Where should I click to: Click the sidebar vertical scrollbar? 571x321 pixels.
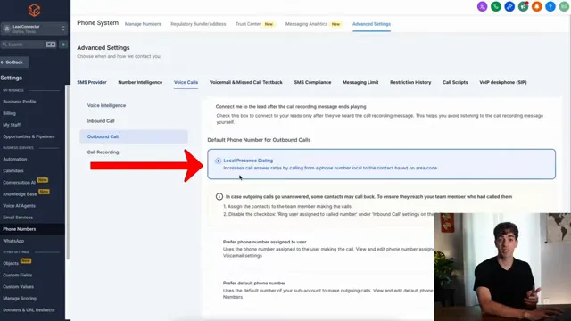68,172
